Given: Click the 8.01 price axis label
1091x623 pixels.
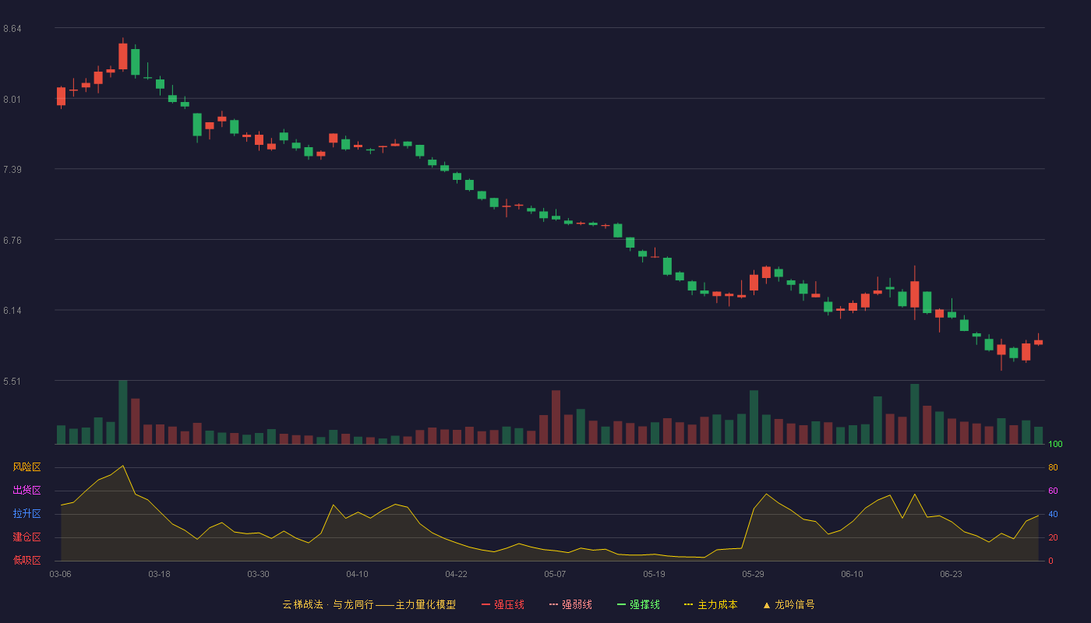Looking at the screenshot, I should 12,100.
